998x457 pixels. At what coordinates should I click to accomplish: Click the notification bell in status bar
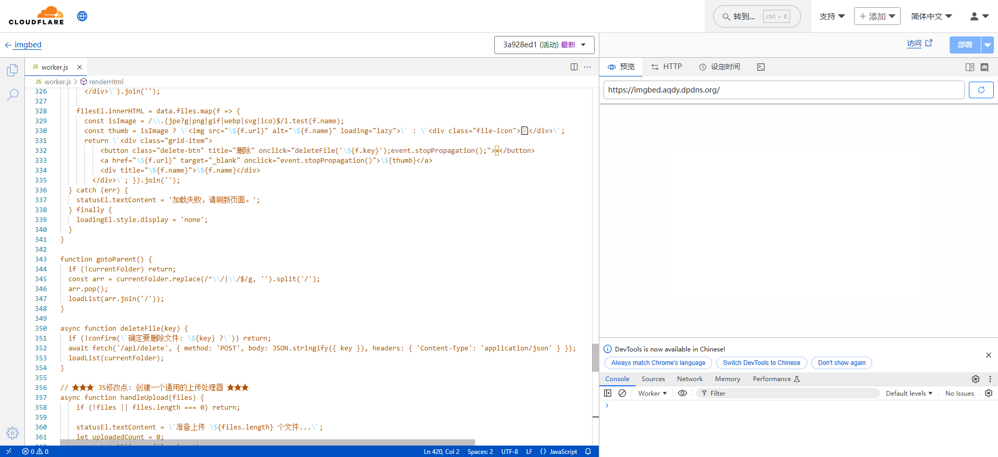coord(588,452)
